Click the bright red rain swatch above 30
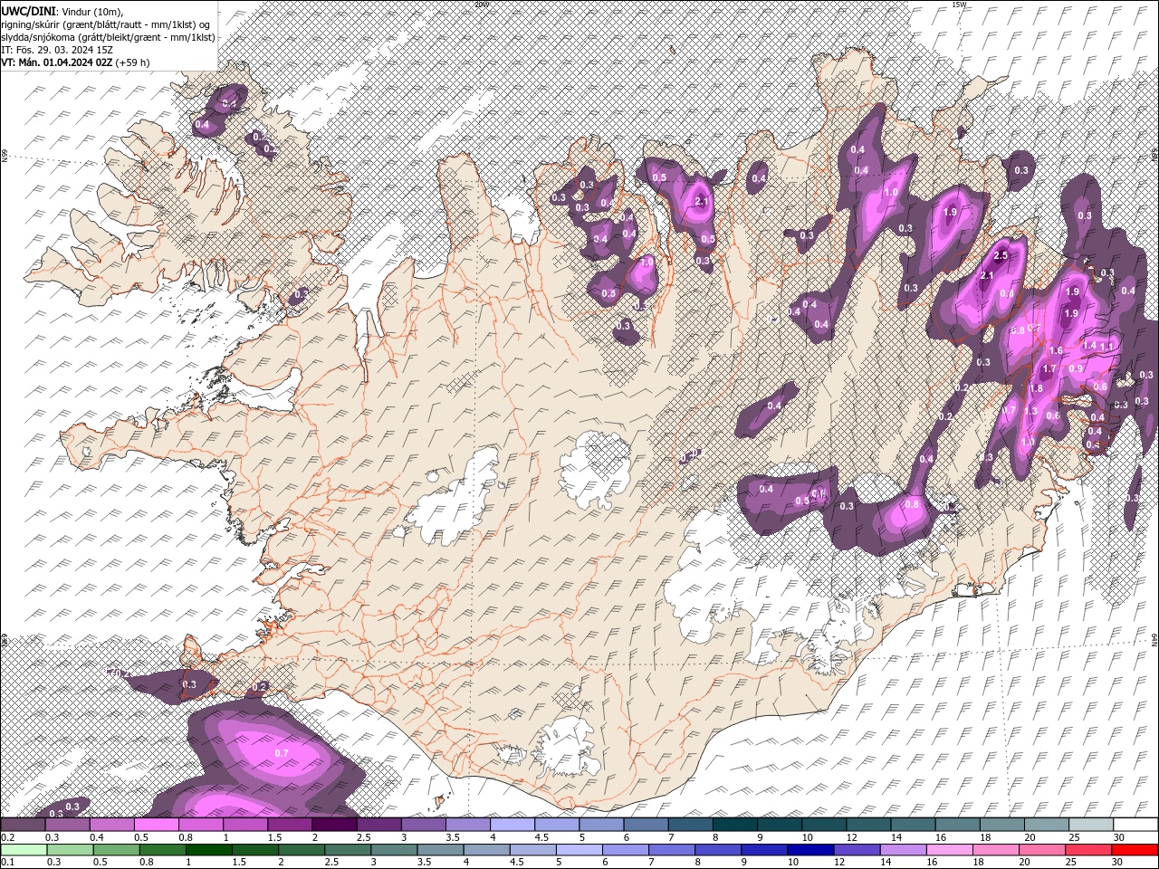 pyautogui.click(x=1135, y=850)
